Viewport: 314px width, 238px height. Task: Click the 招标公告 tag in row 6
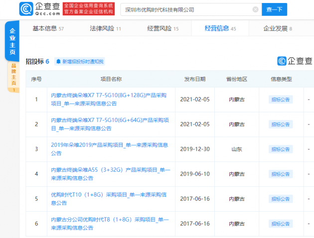tap(281, 224)
